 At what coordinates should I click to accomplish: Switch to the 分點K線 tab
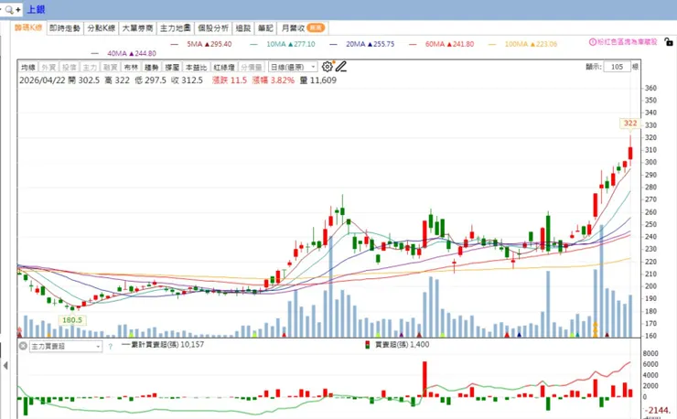click(101, 28)
